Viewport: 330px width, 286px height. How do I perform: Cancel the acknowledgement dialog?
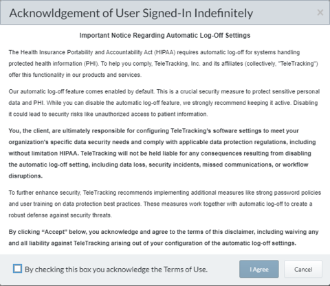point(303,269)
